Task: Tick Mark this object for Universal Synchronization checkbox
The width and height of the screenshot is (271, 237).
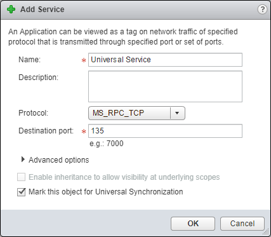Action: (x=22, y=192)
